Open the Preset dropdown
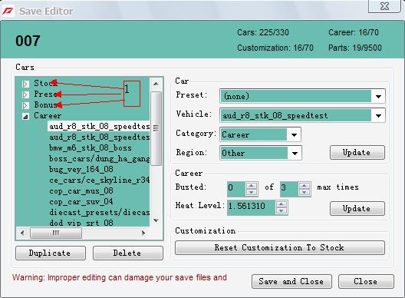405x298 pixels. [x=302, y=96]
